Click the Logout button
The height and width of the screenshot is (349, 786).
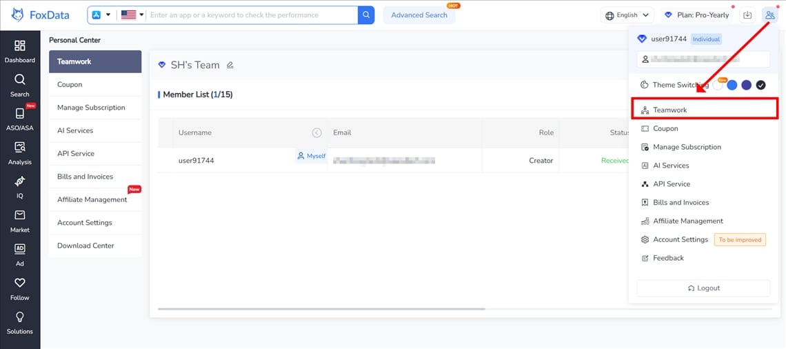tap(703, 288)
